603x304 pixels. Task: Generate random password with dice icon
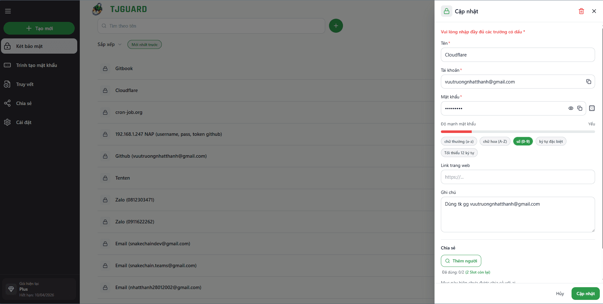point(592,108)
